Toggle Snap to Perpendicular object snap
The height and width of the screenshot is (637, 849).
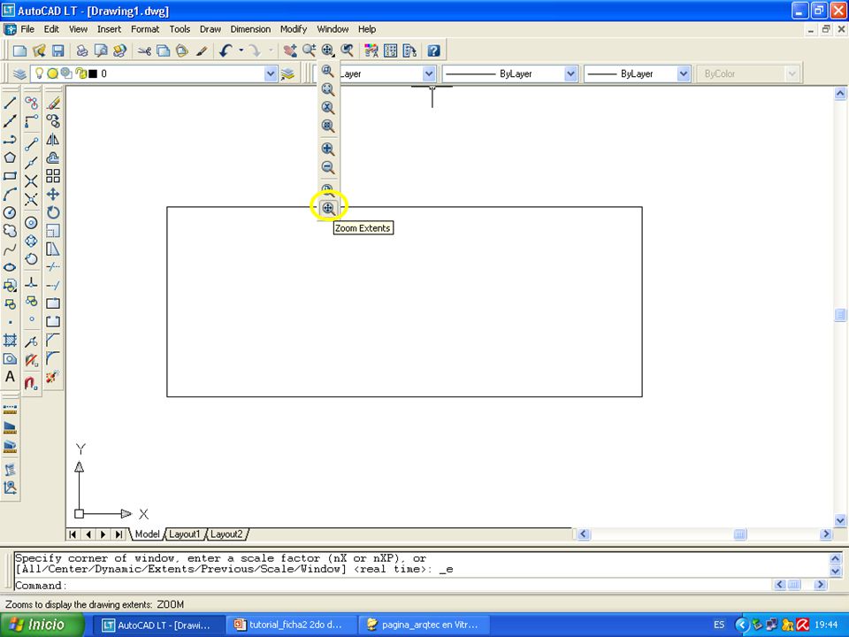pyautogui.click(x=32, y=281)
